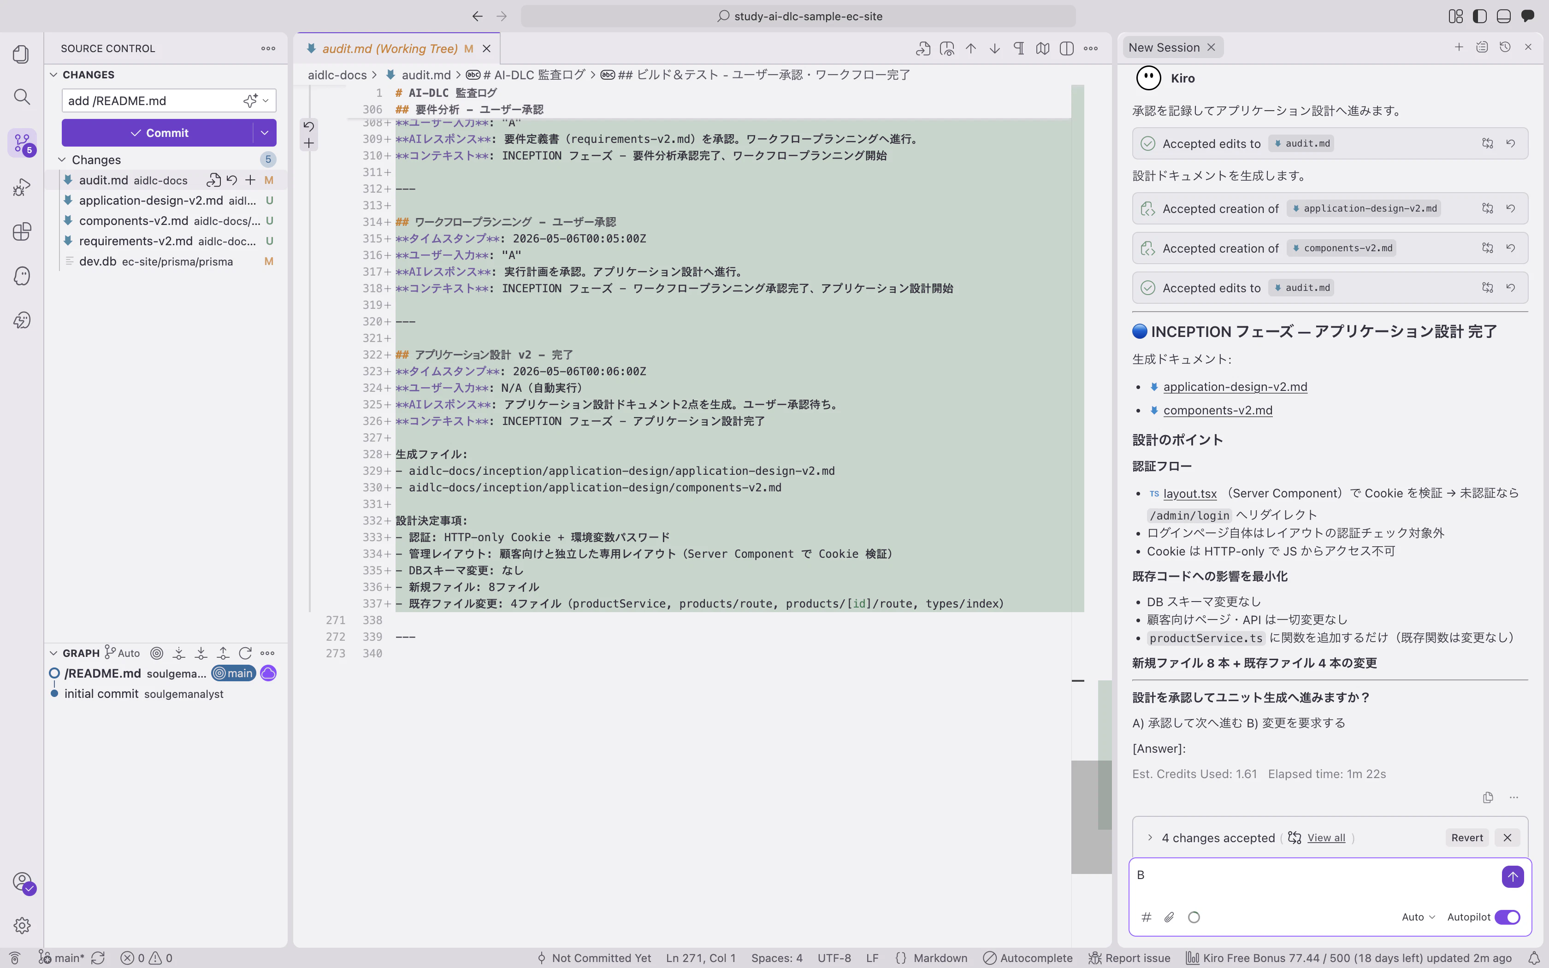Start a new Kiro chat session

tap(1459, 47)
